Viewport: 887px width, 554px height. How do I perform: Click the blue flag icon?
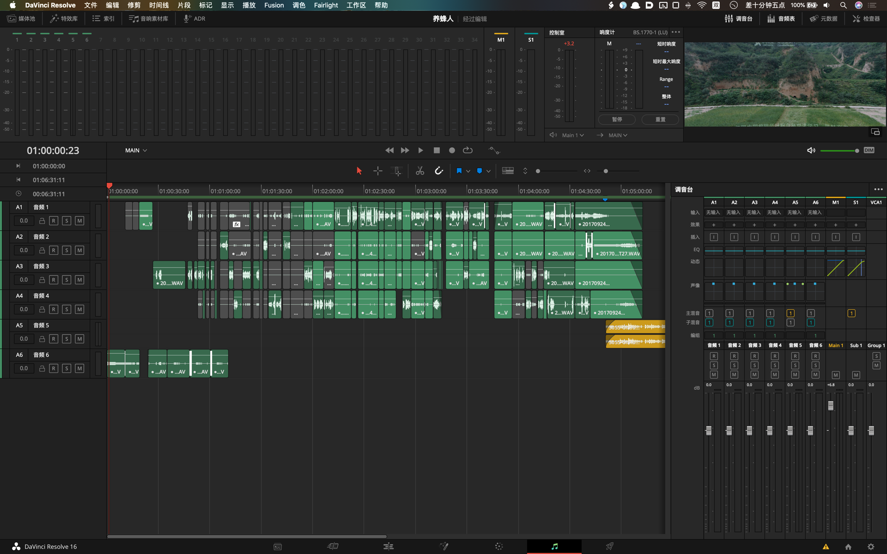coord(459,171)
